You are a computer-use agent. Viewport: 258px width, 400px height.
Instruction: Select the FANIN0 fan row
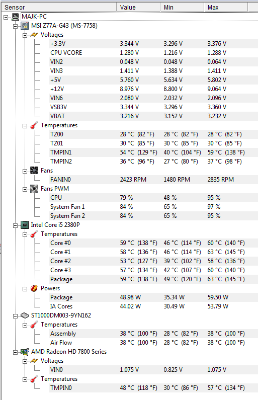click(153, 180)
